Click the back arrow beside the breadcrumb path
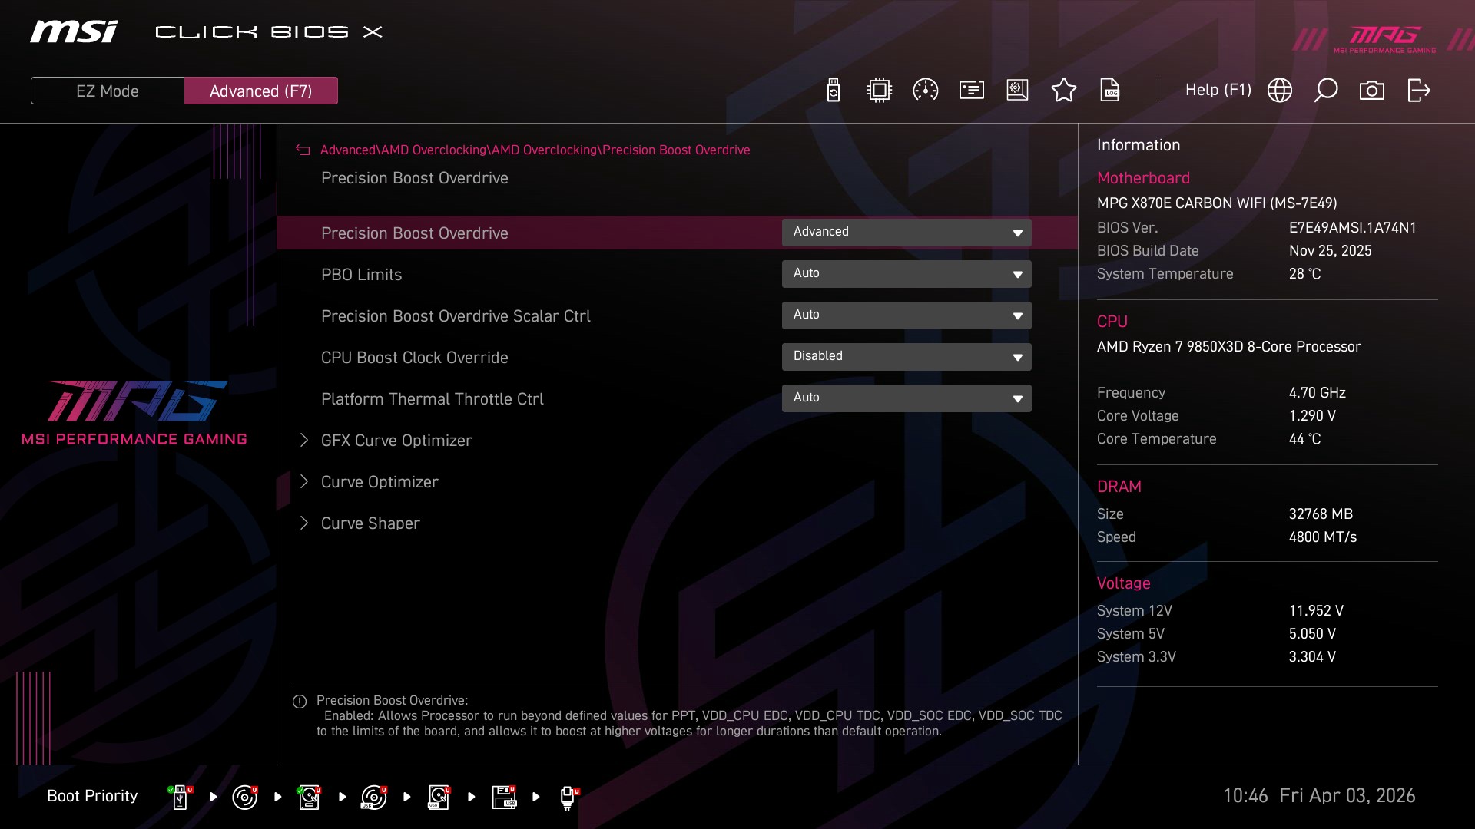 [x=303, y=150]
